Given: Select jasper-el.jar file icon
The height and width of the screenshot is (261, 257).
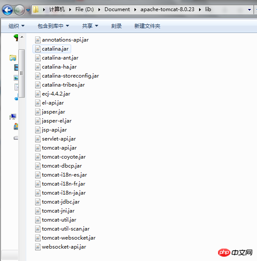Looking at the screenshot, I should tap(38, 121).
